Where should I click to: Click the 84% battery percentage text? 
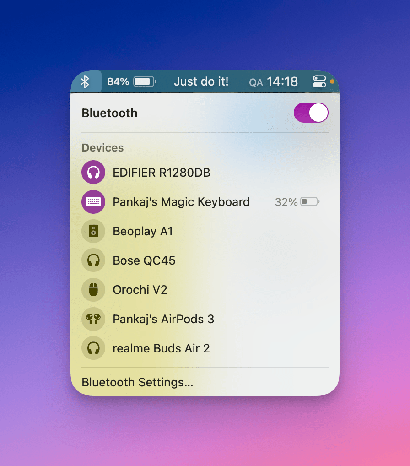(118, 81)
